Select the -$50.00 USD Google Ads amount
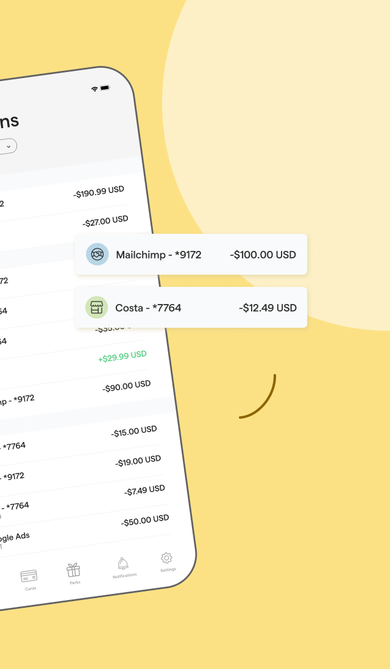 click(145, 520)
